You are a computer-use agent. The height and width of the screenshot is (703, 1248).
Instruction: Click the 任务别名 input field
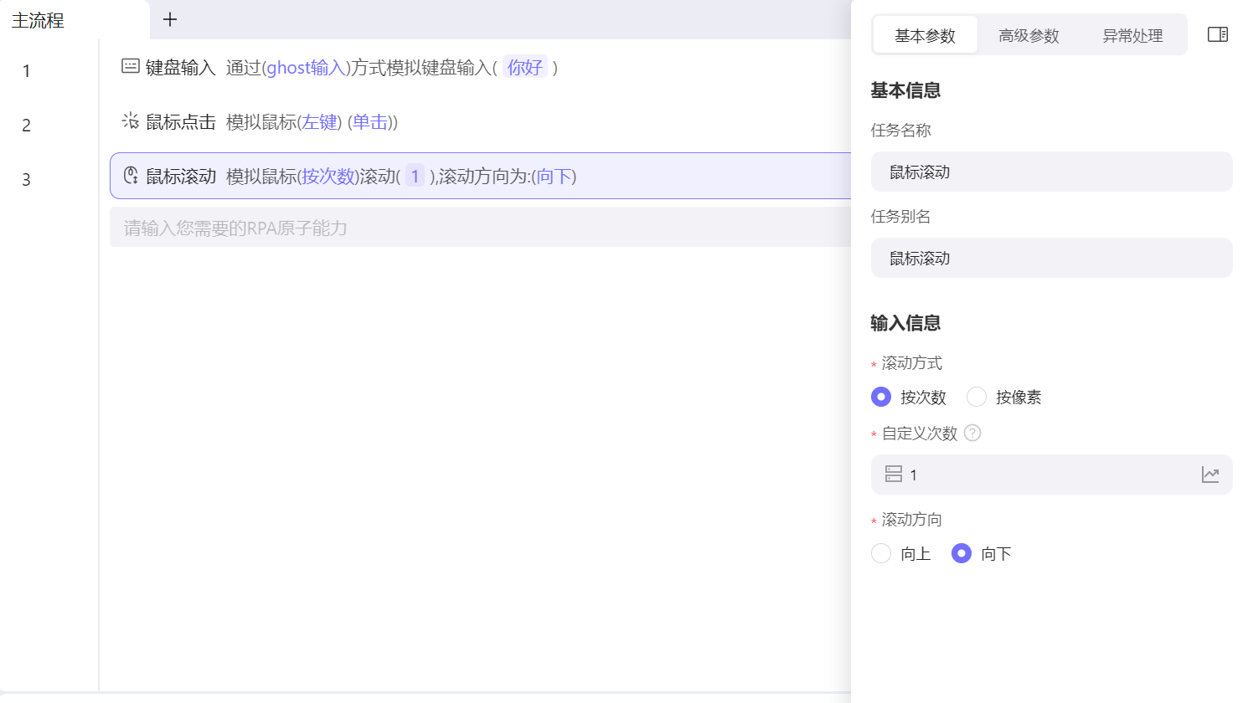point(1051,258)
